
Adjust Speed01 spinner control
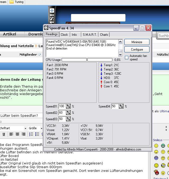(x=68, y=106)
